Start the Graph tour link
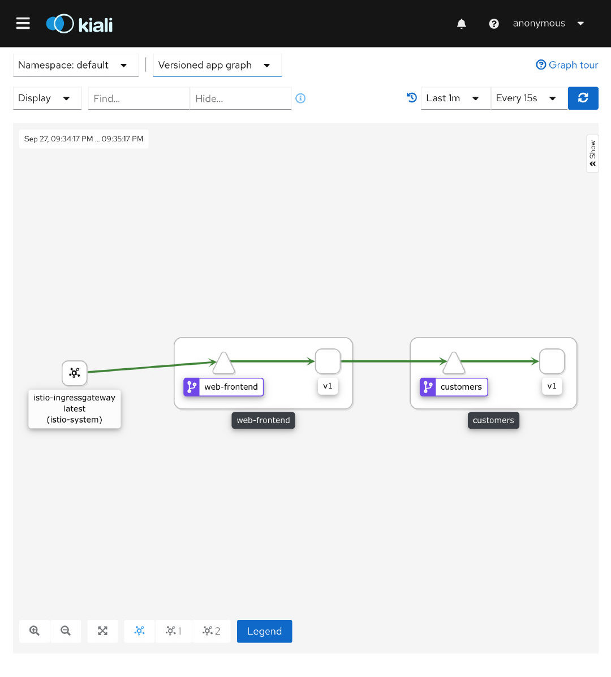The image size is (611, 677). coord(567,65)
